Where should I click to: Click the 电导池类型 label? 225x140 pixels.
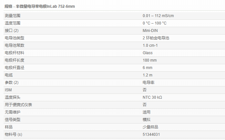15,38
